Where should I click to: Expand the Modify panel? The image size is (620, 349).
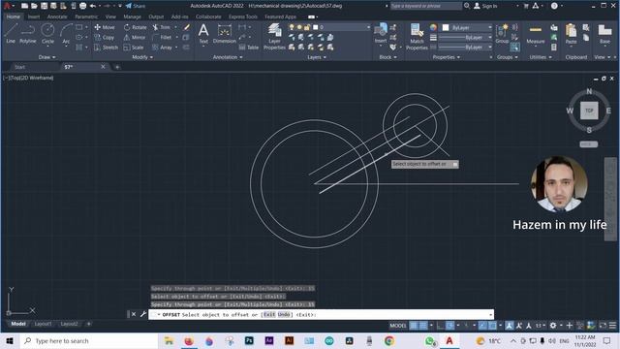(x=142, y=57)
